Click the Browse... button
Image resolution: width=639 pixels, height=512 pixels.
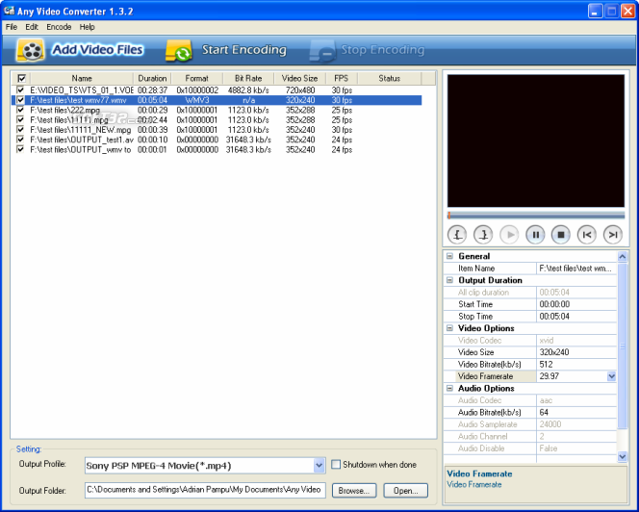click(354, 491)
